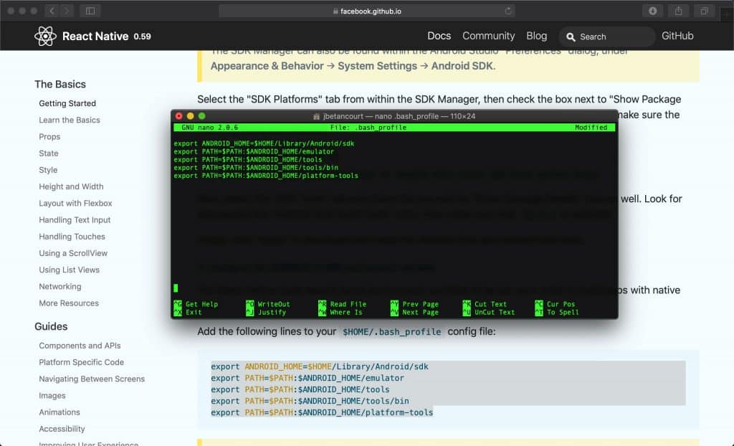Open the Docs menu item
Screen dimensions: 734x446
coord(439,36)
